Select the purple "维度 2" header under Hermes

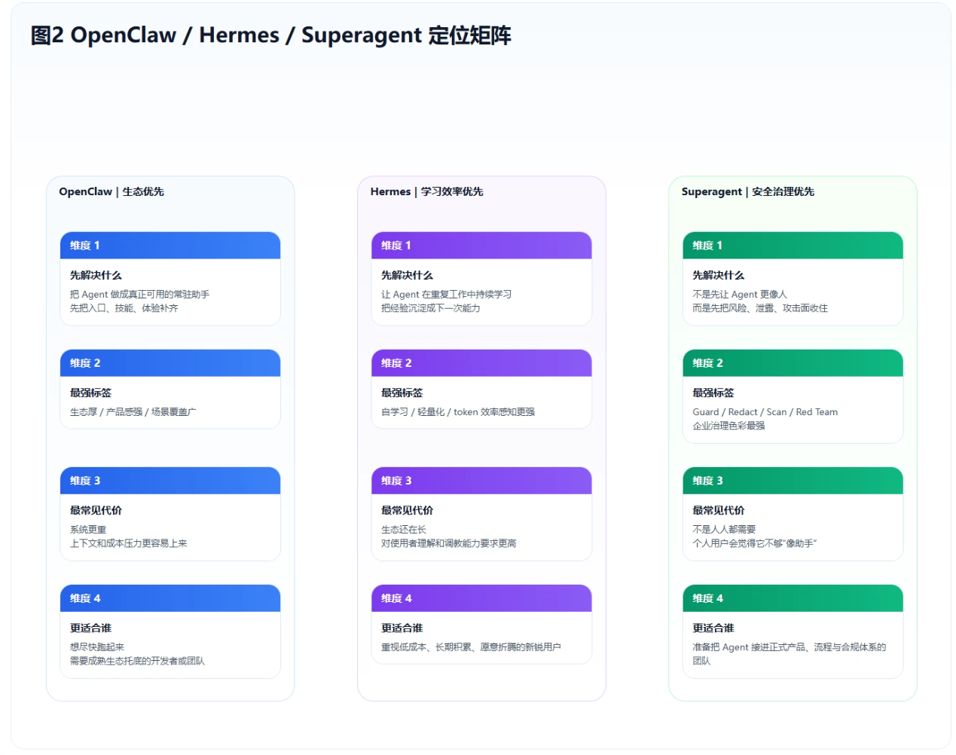481,363
